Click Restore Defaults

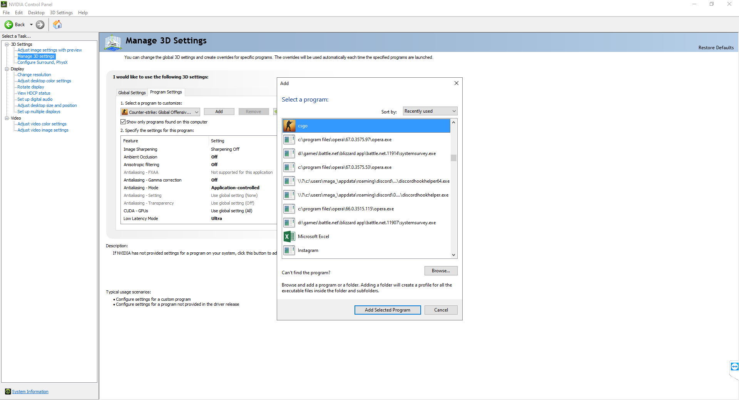[716, 48]
